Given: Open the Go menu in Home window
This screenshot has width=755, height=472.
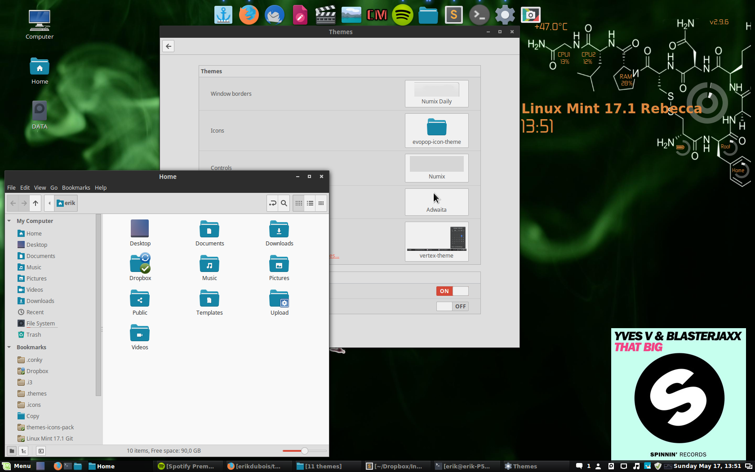Looking at the screenshot, I should 54,187.
